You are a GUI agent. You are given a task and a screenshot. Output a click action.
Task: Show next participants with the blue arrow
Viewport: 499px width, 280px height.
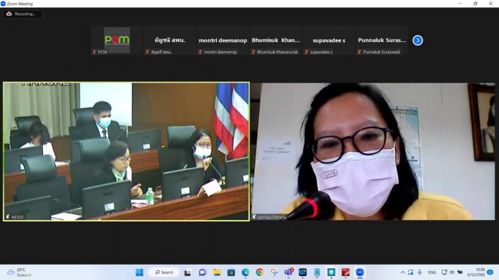[x=417, y=40]
